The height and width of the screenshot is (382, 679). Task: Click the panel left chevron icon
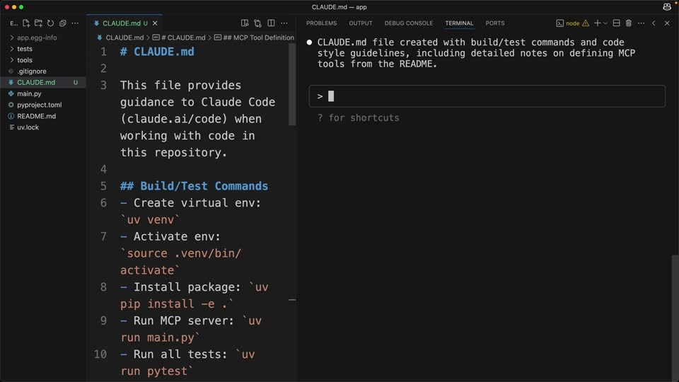654,23
